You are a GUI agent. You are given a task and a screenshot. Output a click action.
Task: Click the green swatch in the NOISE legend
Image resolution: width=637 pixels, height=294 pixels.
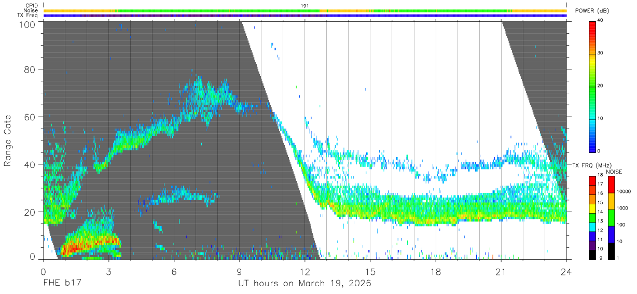pyautogui.click(x=611, y=218)
